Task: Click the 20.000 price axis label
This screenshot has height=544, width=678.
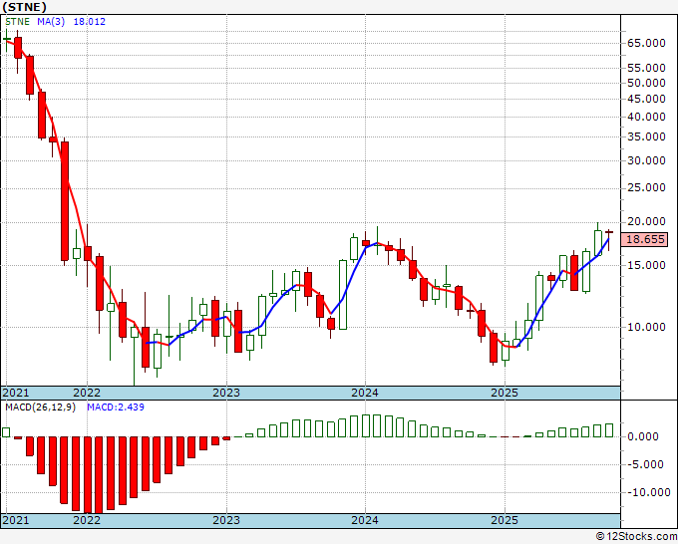Action: point(646,221)
